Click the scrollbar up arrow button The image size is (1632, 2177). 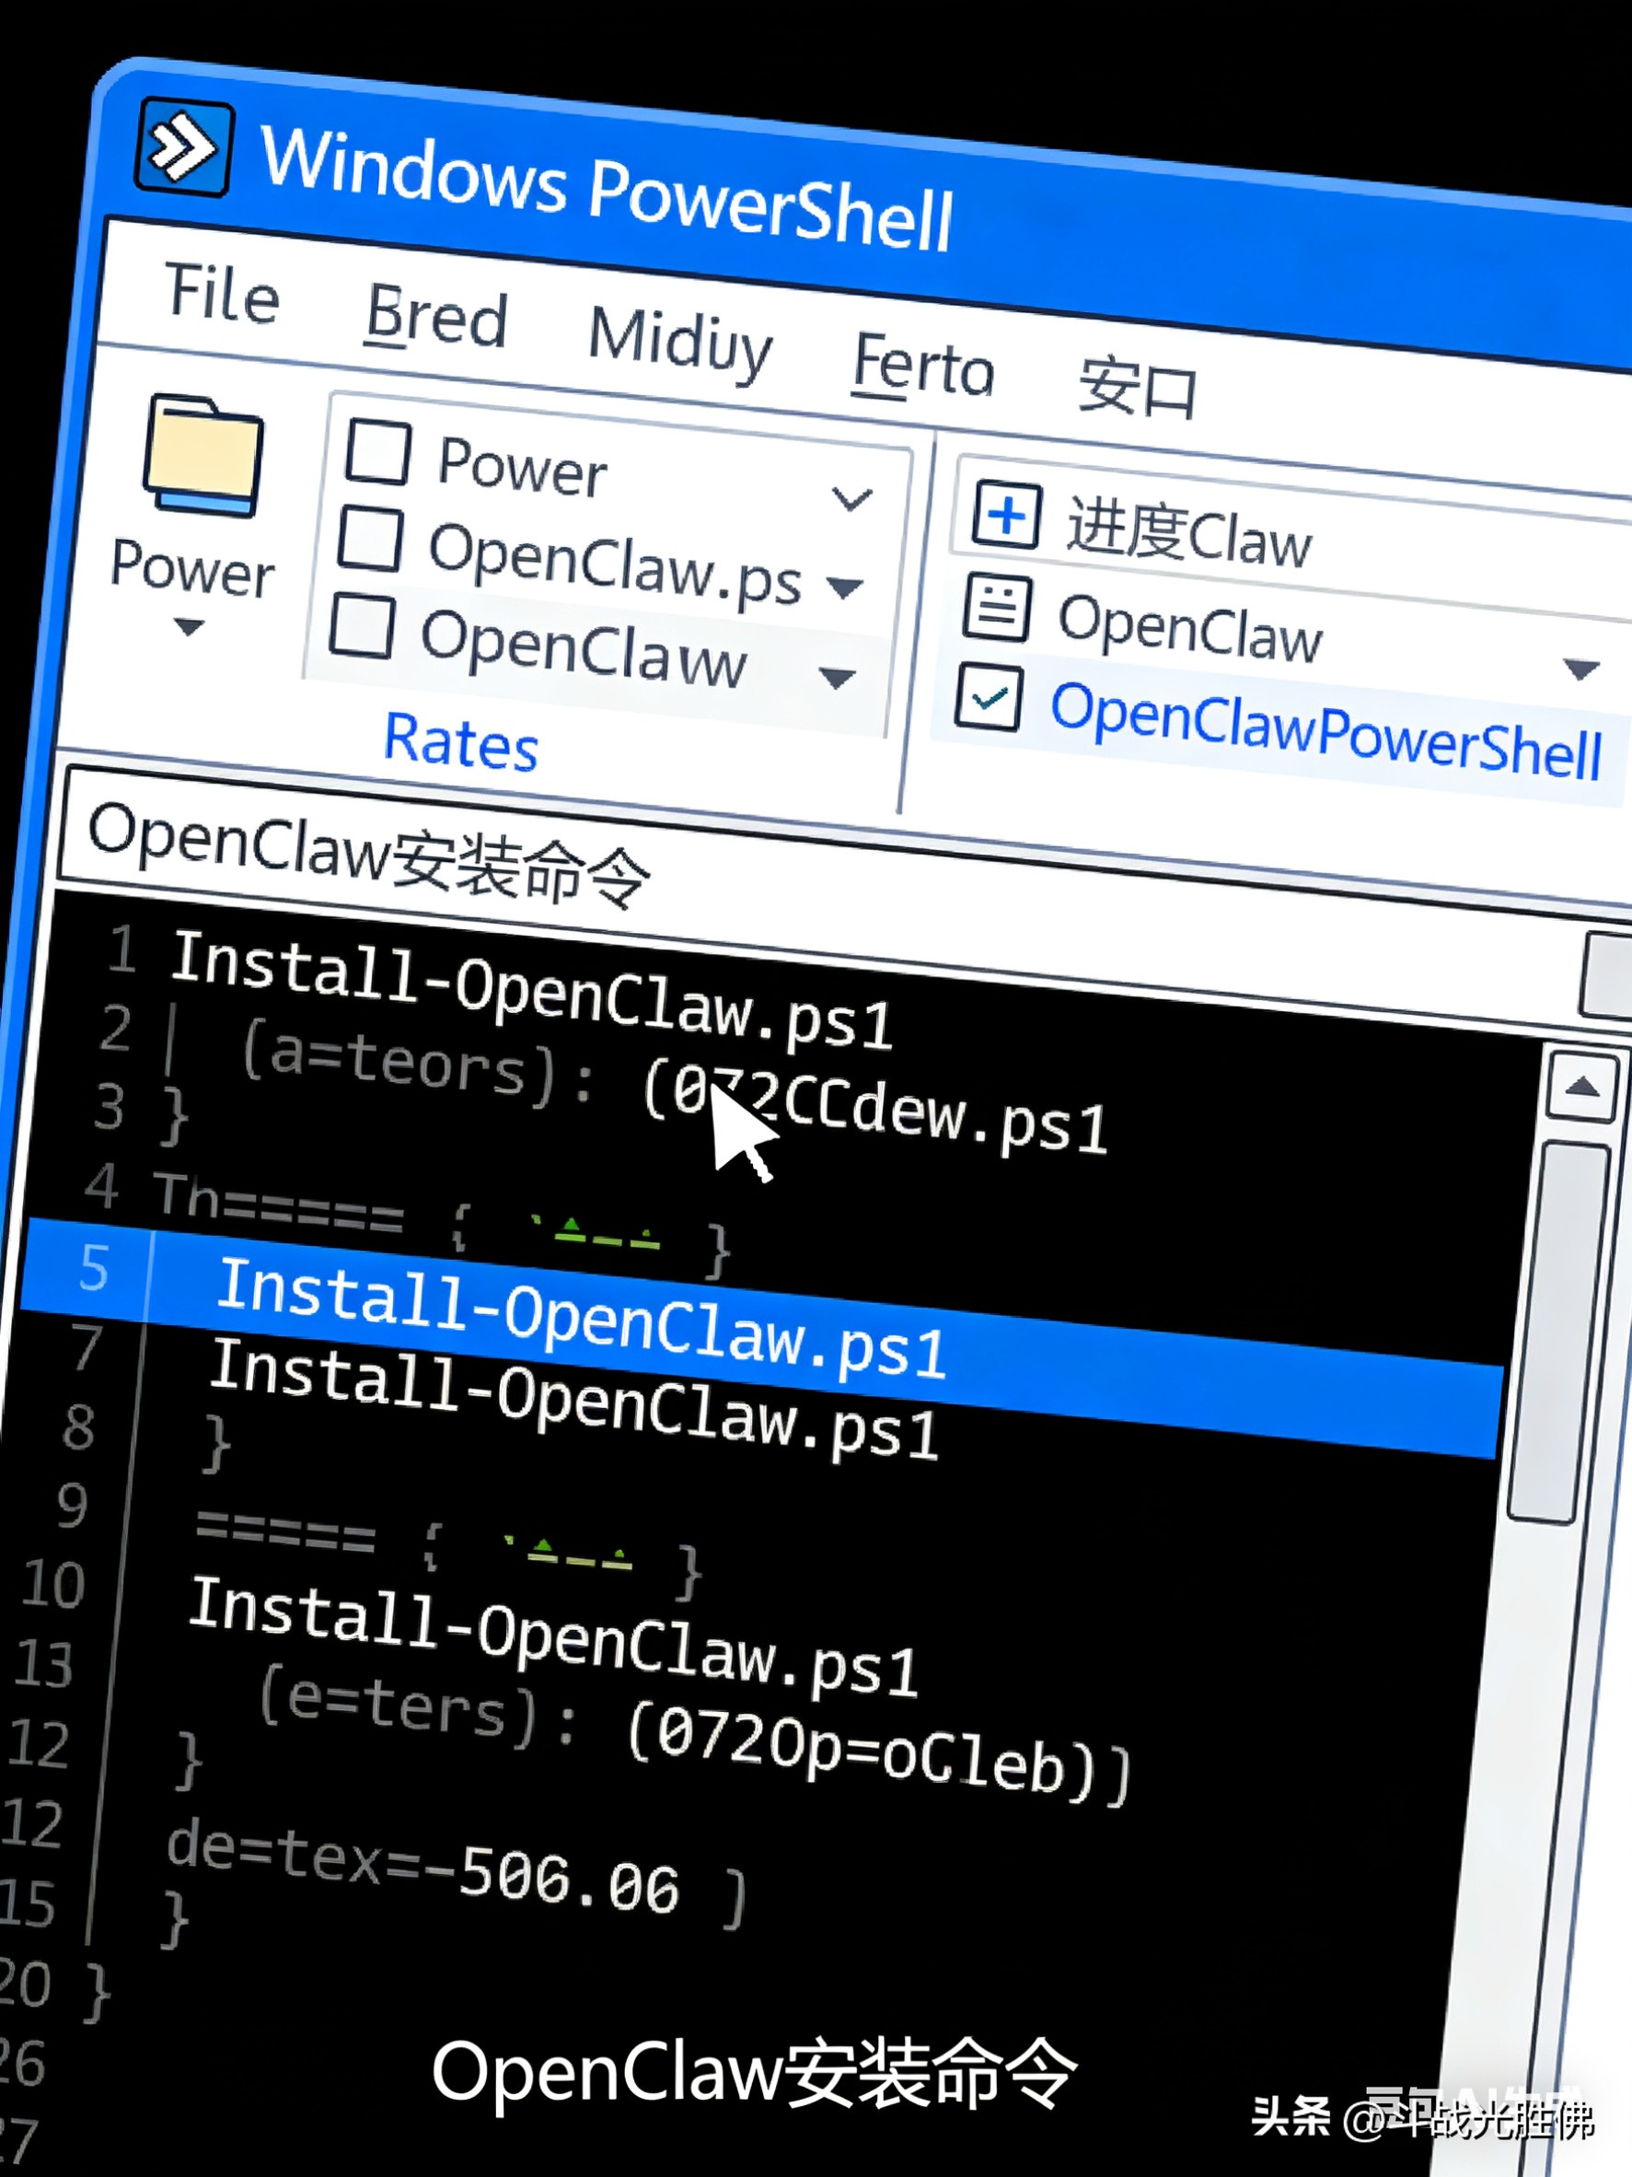(x=1580, y=1087)
